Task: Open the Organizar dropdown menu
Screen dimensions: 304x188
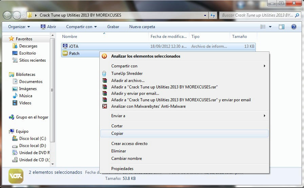Action: (x=19, y=27)
